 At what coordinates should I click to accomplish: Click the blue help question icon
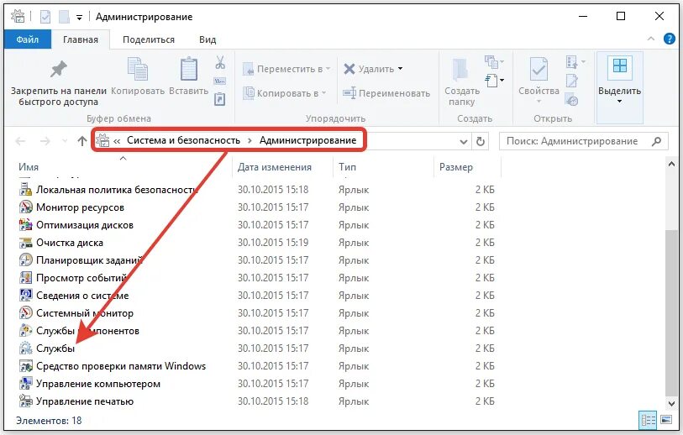[669, 39]
